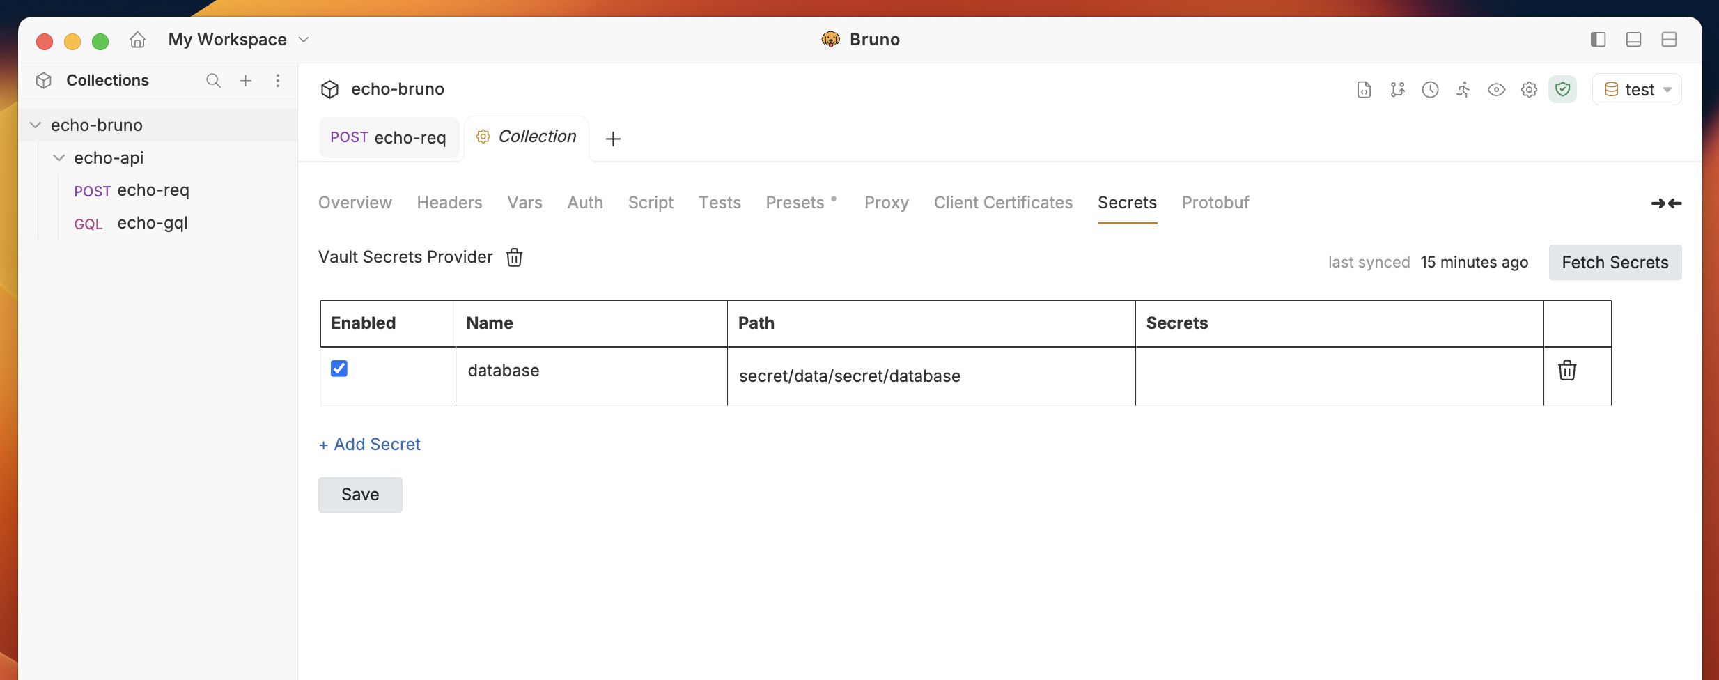
Task: Select the Secrets tab
Action: pos(1128,203)
